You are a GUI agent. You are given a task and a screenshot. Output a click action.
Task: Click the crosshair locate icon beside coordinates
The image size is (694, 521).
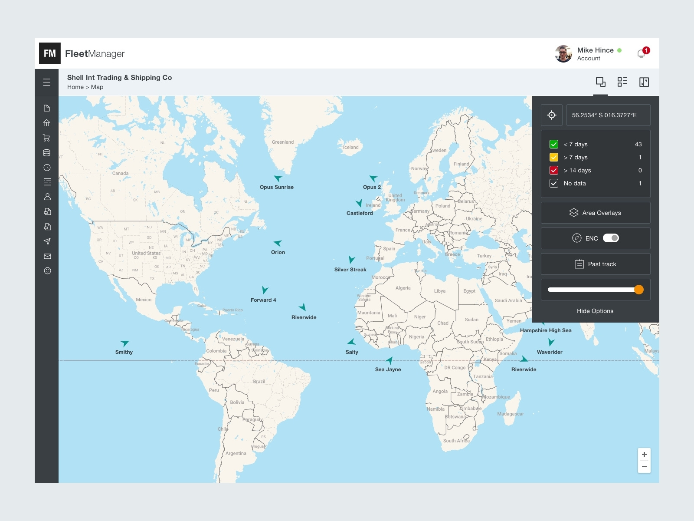[x=552, y=115]
